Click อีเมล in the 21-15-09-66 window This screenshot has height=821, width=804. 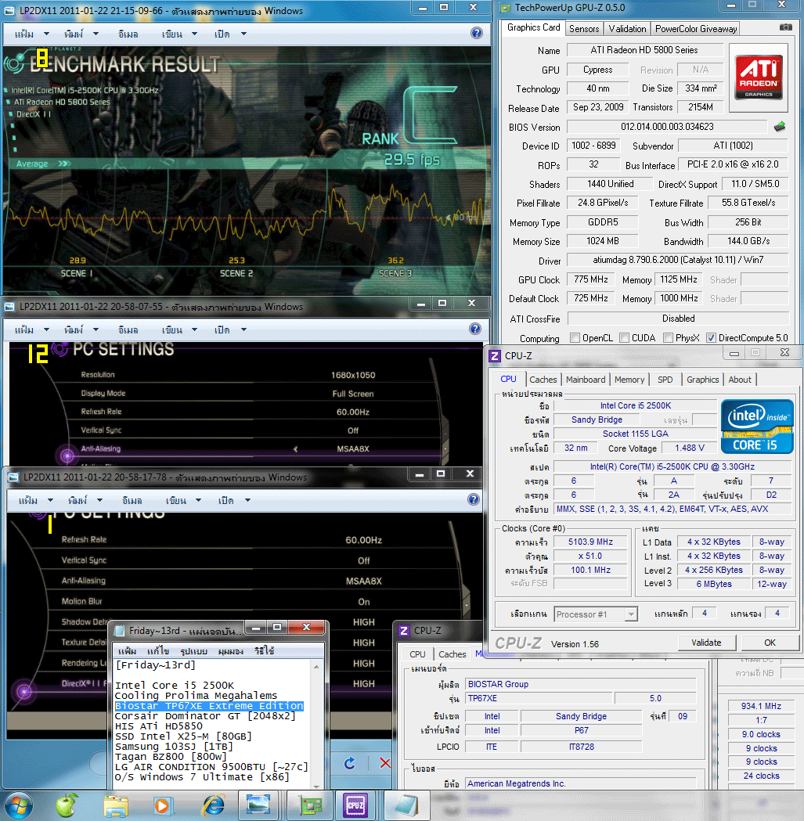[128, 34]
